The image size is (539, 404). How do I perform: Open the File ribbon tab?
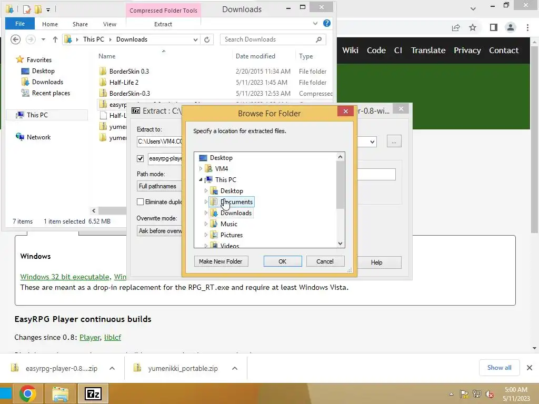(x=20, y=24)
